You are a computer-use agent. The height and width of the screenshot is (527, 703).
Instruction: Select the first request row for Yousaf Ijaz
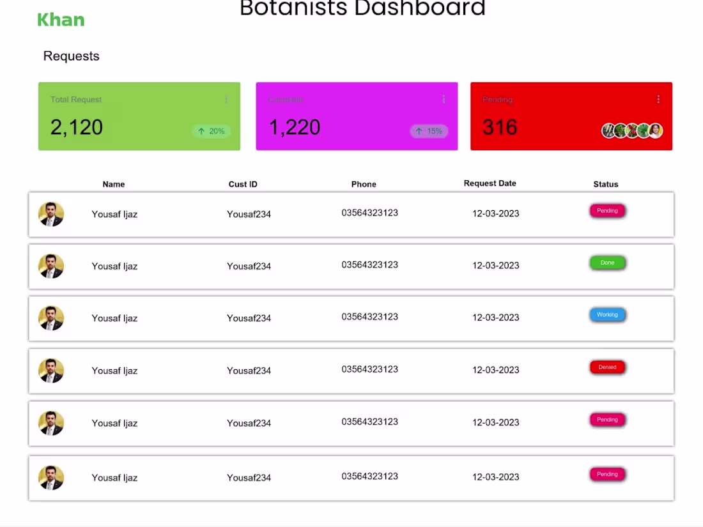click(351, 214)
